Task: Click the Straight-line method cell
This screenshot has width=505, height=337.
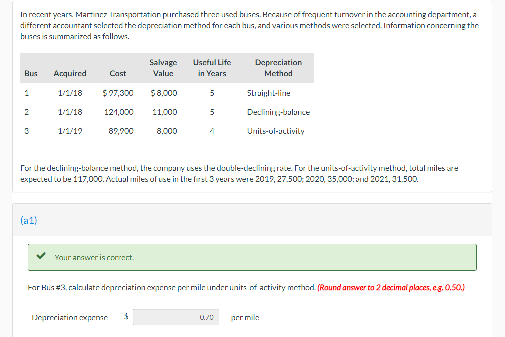Action: coord(269,93)
